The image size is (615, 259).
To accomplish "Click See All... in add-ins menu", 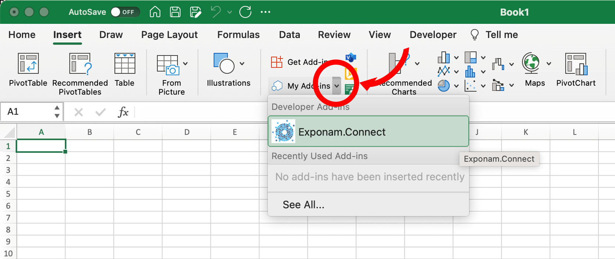I will click(303, 205).
